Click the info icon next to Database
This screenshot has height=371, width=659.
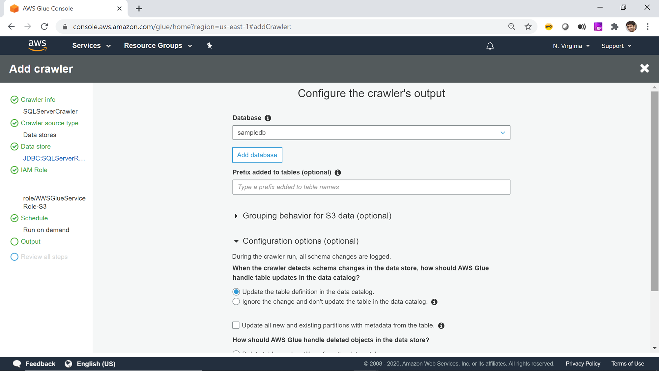click(x=268, y=118)
